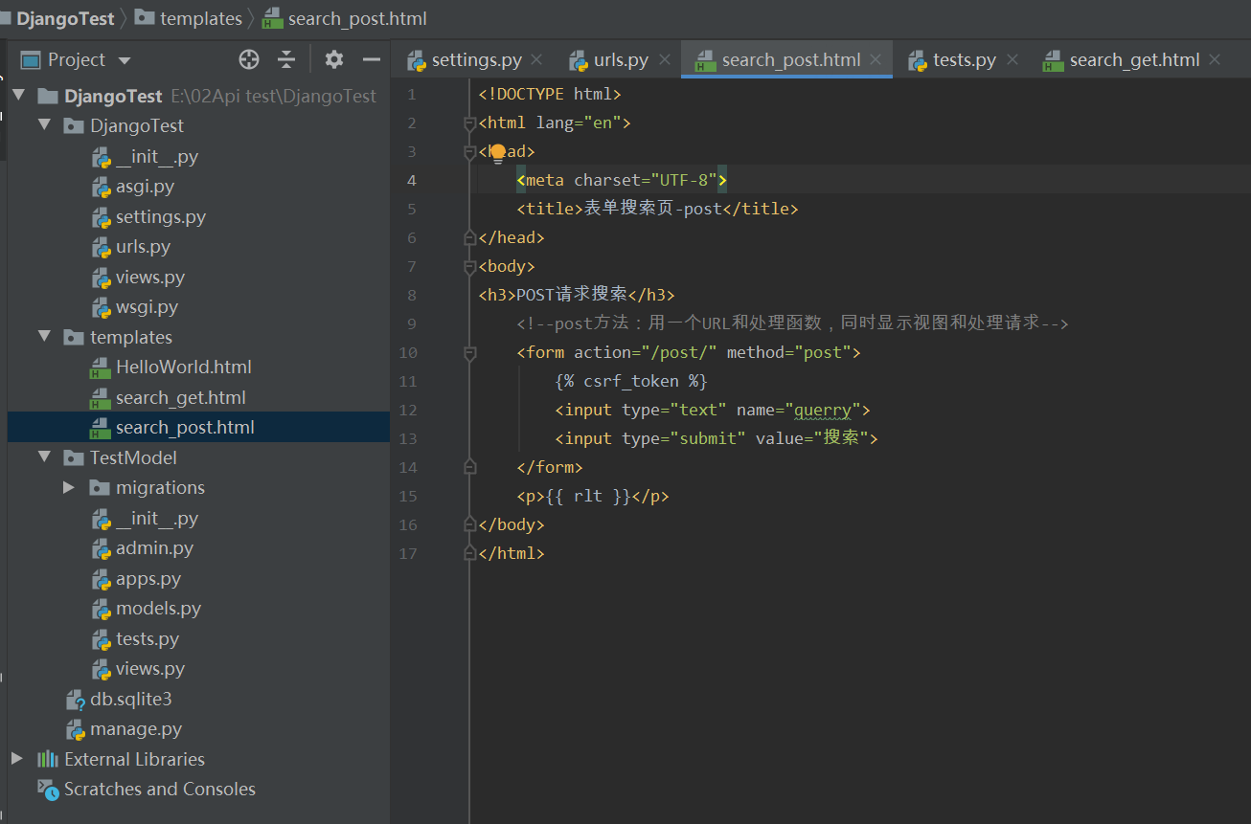Select tests.py in TestModel

pyautogui.click(x=148, y=638)
